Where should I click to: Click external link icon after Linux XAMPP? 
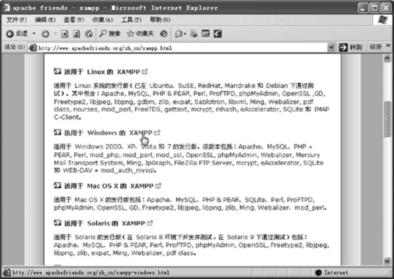(145, 72)
